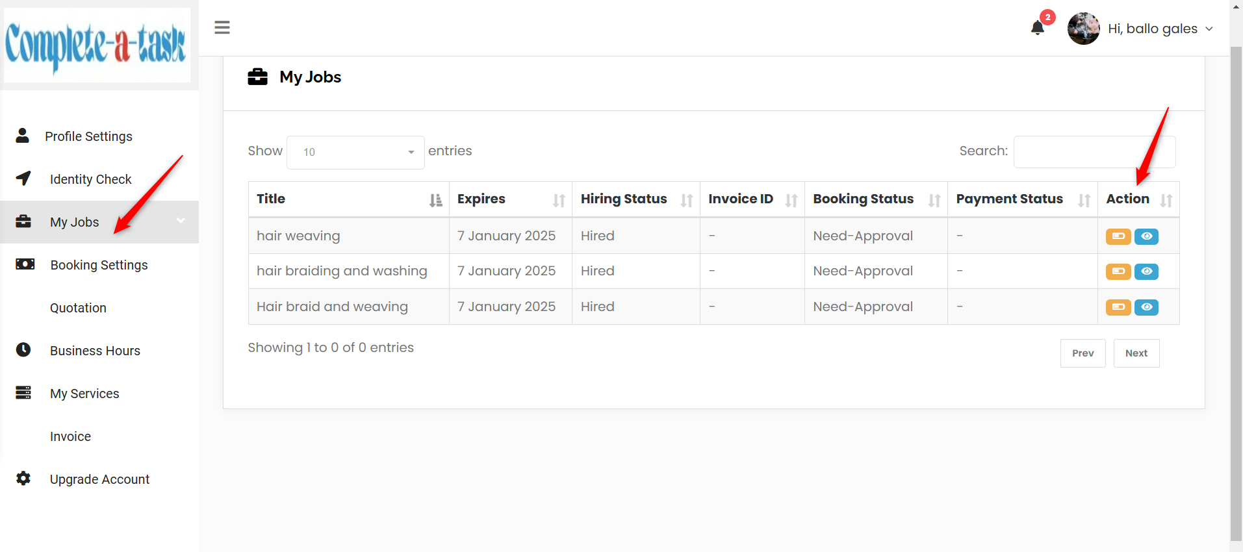Click the Next pagination button
The height and width of the screenshot is (552, 1243).
tap(1136, 353)
